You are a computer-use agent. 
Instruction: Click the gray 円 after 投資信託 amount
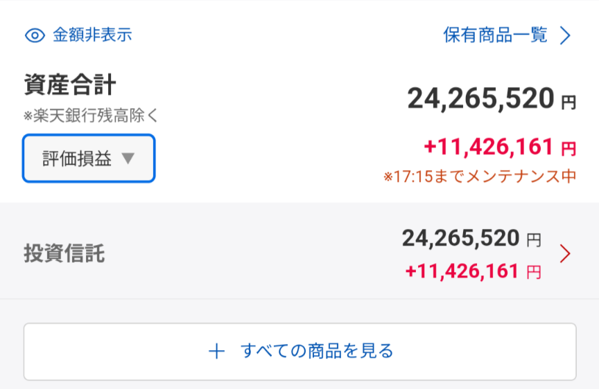(x=533, y=241)
